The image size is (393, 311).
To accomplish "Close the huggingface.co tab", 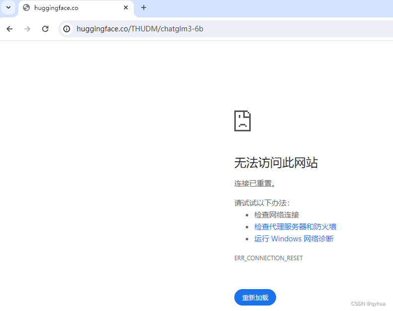I will [126, 8].
